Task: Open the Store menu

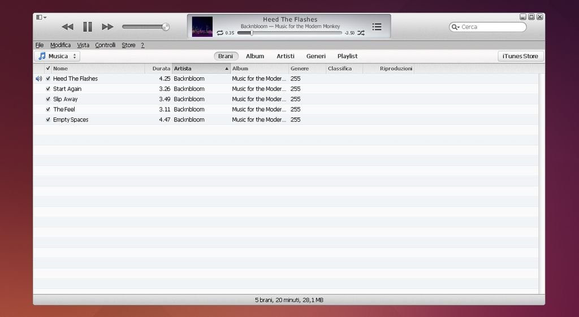Action: point(128,45)
